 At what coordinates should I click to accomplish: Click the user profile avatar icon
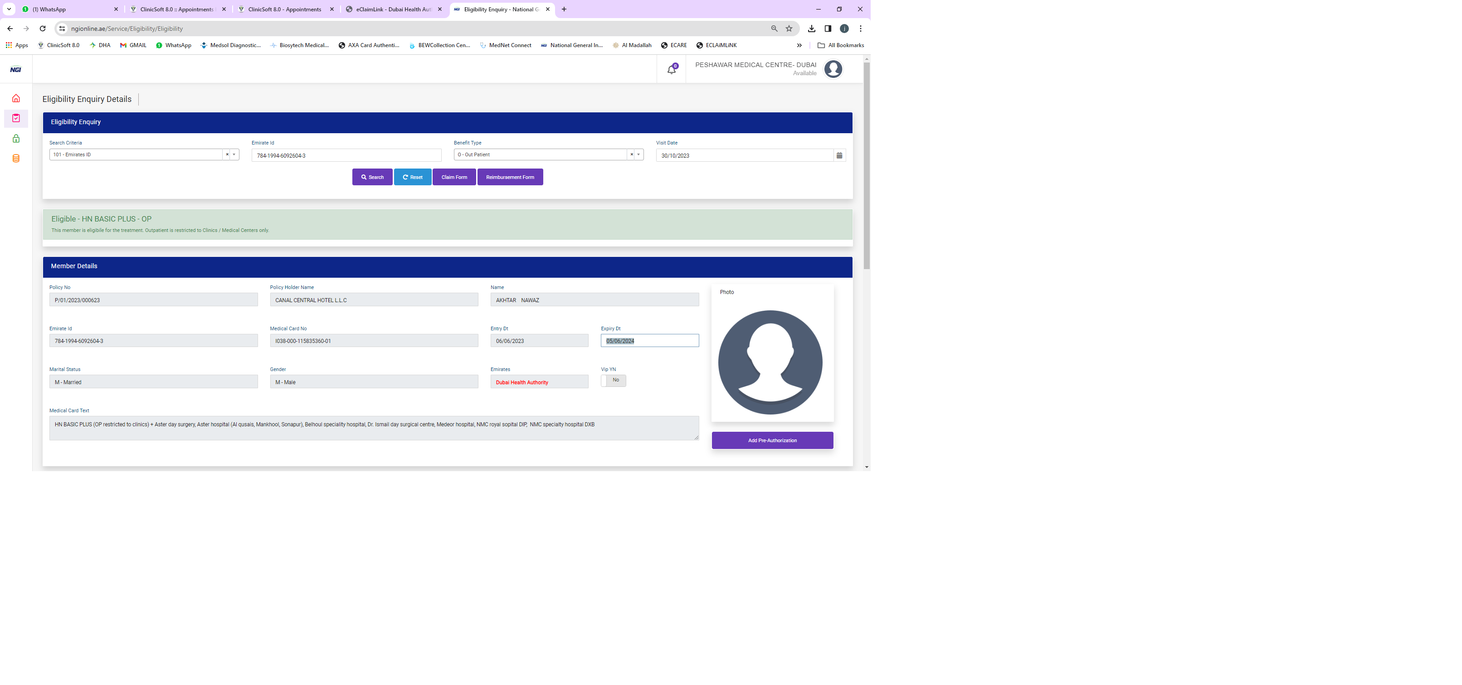pos(833,69)
